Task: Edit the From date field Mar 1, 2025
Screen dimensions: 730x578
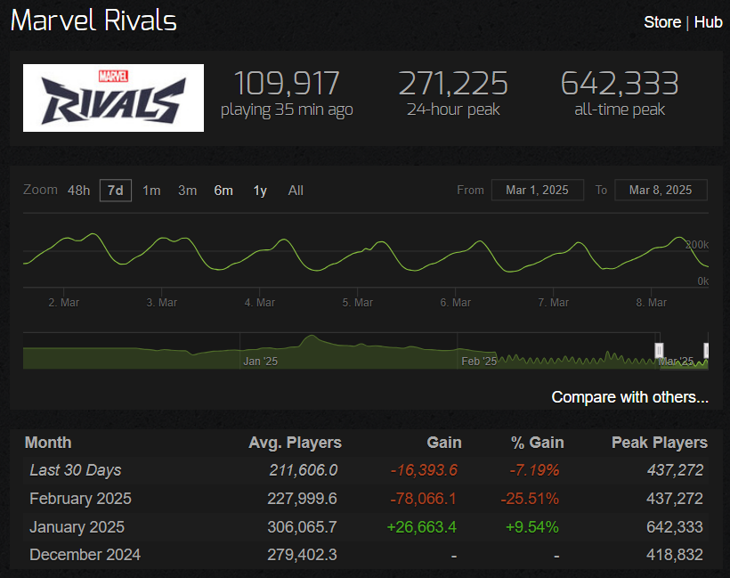Action: [x=537, y=190]
